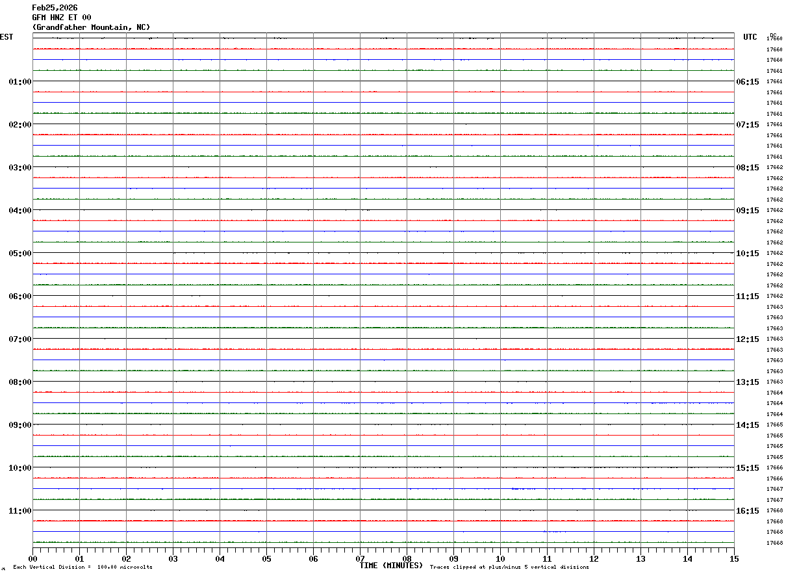Click minute tick "04" on the time axis
The width and height of the screenshot is (786, 576).
coord(220,558)
